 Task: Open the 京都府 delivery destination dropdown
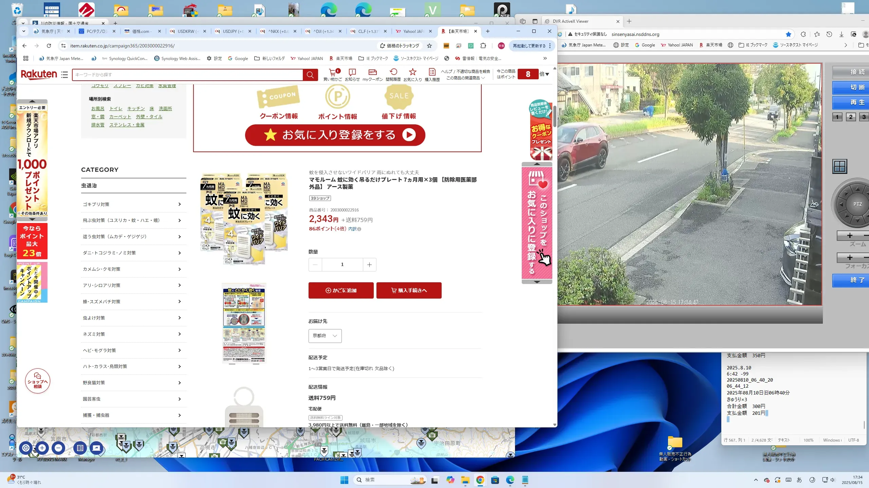325,336
